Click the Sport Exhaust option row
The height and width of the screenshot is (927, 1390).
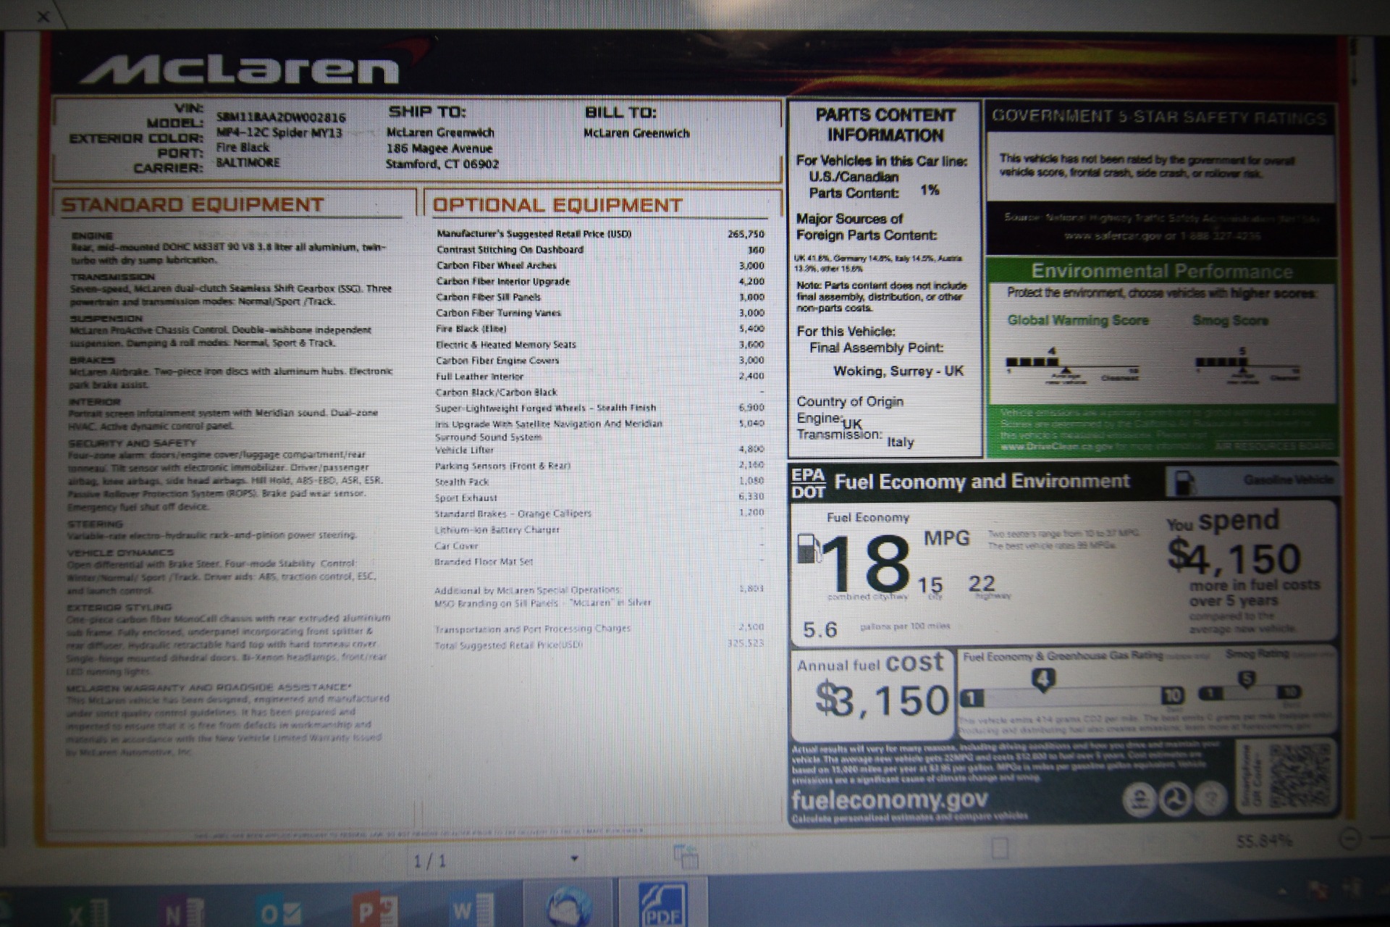(599, 498)
